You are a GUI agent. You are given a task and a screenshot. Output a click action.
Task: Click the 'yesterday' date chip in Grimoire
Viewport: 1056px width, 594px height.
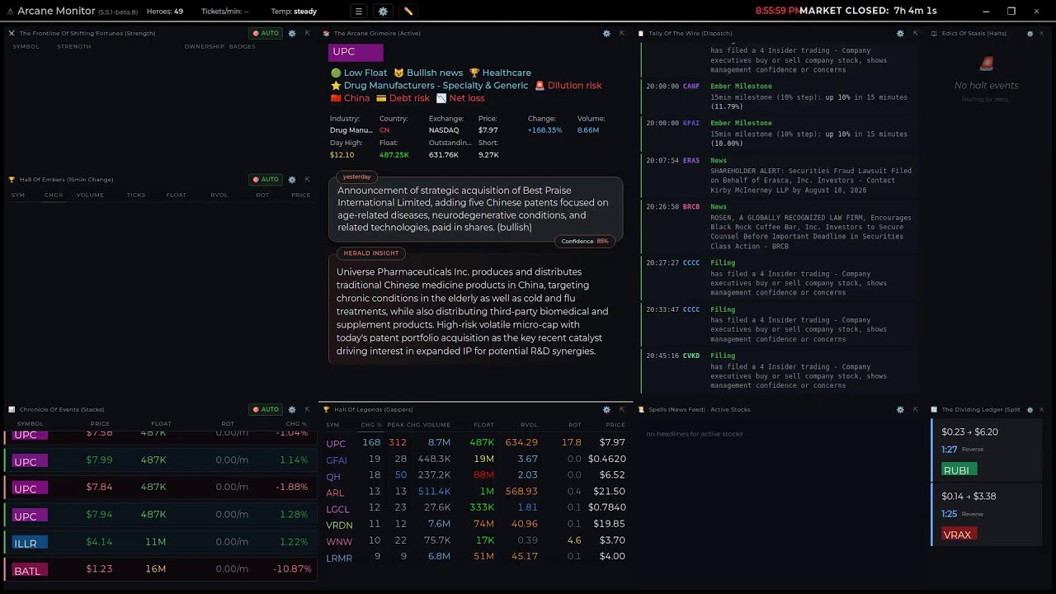coord(357,177)
